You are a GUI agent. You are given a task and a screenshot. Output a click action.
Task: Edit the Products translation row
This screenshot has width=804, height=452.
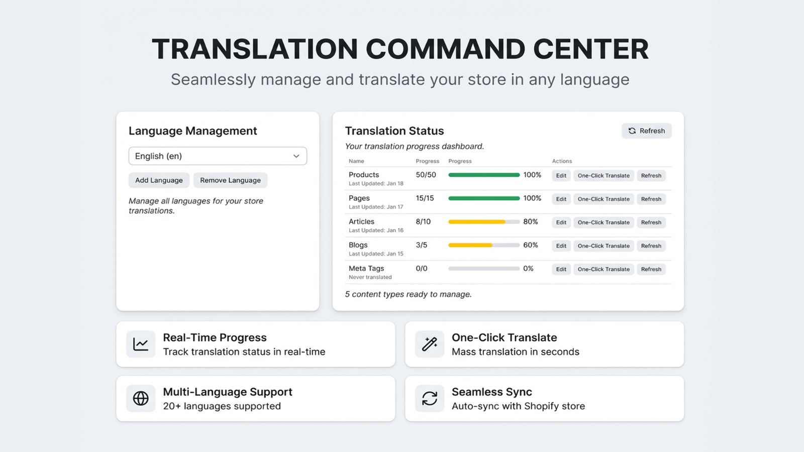tap(561, 176)
